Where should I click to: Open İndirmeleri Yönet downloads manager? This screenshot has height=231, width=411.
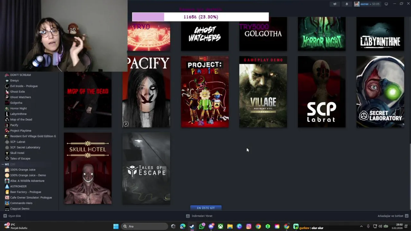pyautogui.click(x=199, y=216)
